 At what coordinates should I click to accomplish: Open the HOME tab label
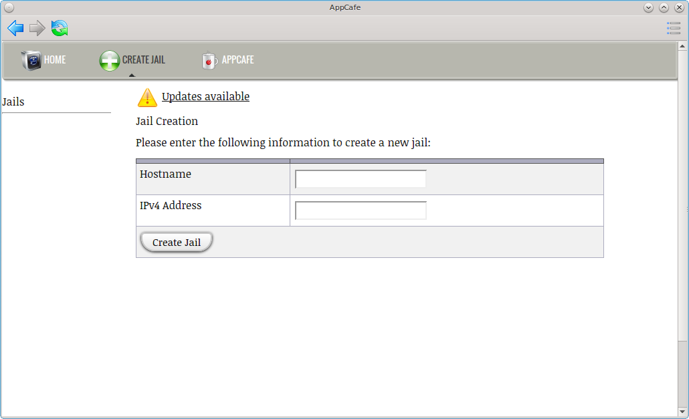coord(55,59)
